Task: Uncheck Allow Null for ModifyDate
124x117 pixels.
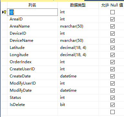Action: point(112,90)
